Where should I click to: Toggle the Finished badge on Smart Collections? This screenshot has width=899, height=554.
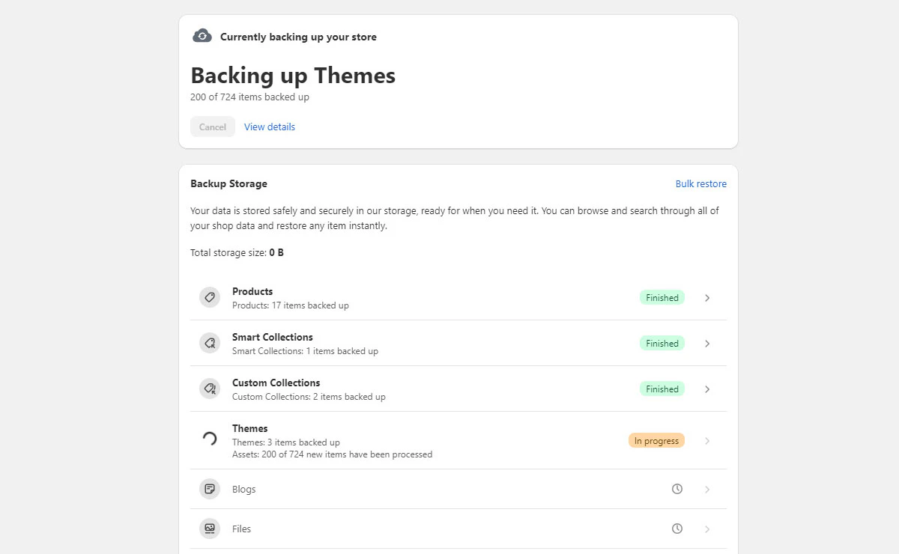click(x=662, y=343)
